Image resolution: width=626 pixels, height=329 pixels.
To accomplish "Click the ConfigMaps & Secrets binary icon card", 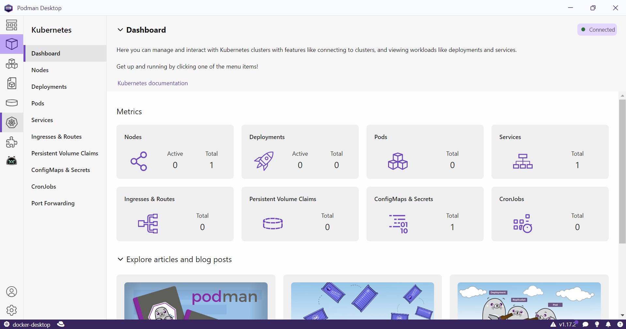I will click(x=398, y=224).
